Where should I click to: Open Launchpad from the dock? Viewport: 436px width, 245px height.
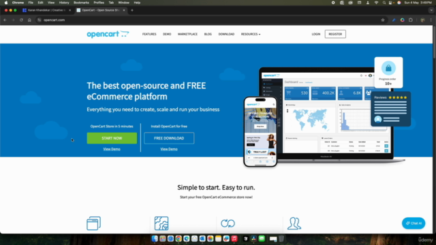pos(163,239)
